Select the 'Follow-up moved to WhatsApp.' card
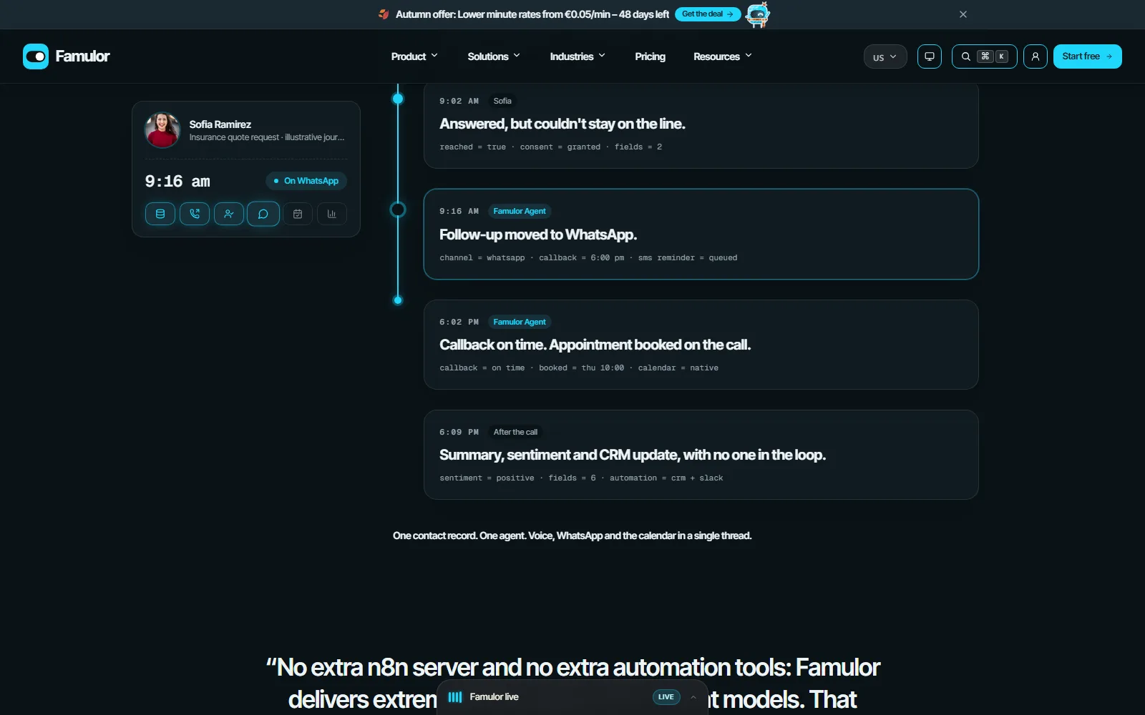The width and height of the screenshot is (1145, 715). coord(701,234)
